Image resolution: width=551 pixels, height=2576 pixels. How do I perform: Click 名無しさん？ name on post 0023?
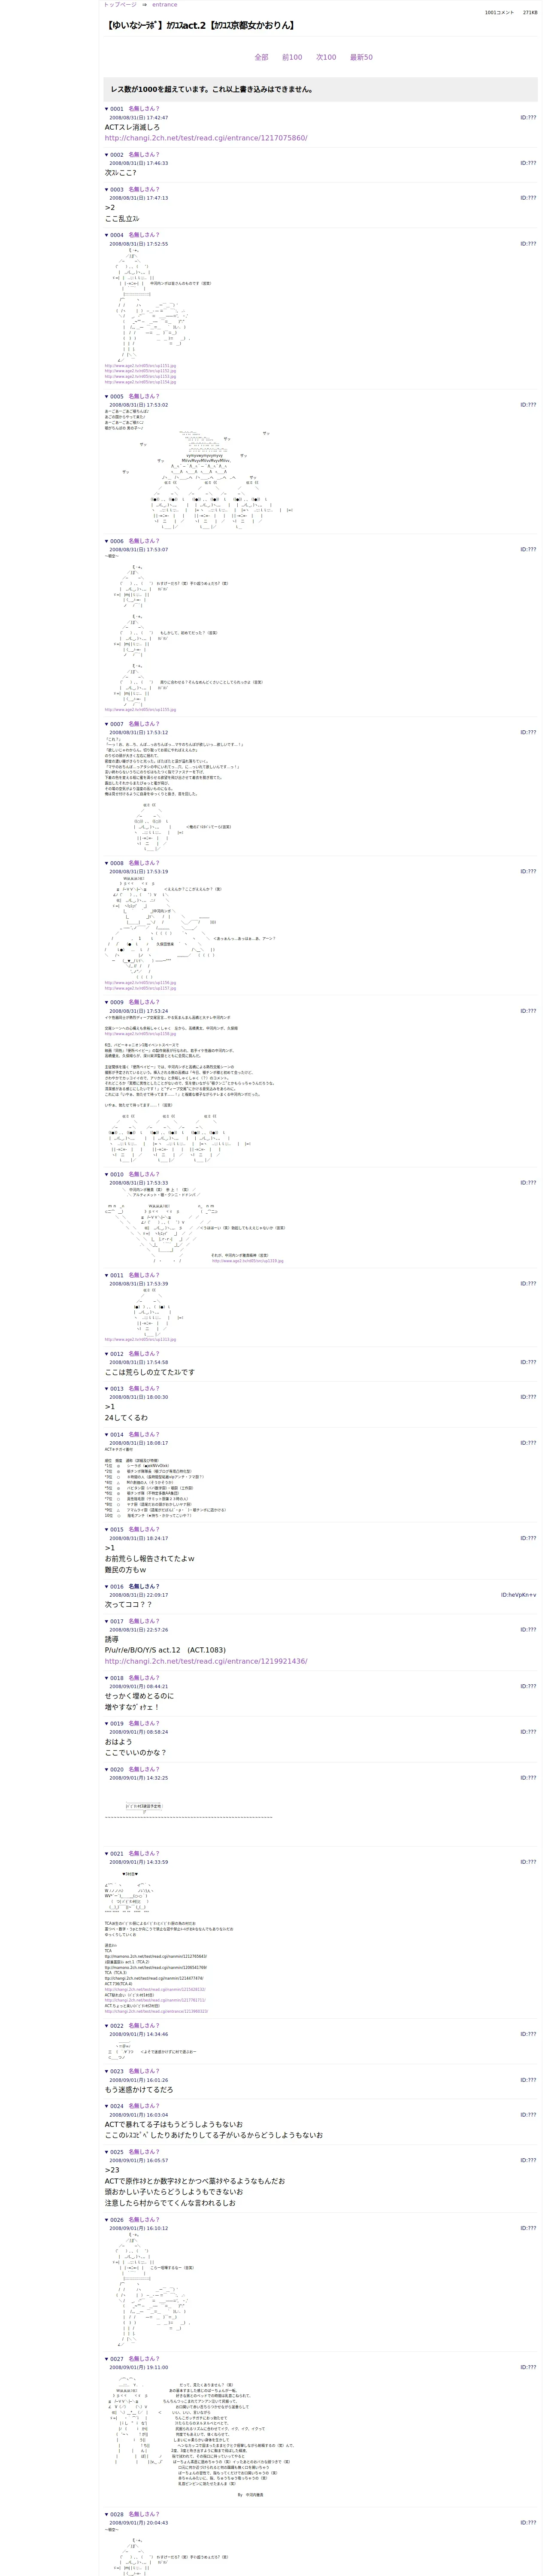[144, 2071]
